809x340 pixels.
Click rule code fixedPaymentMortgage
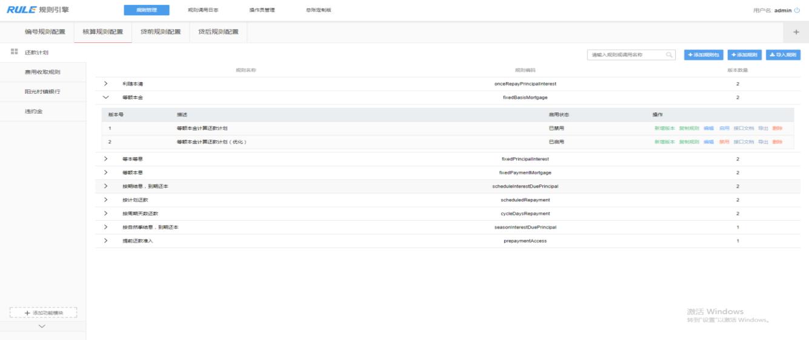point(525,172)
